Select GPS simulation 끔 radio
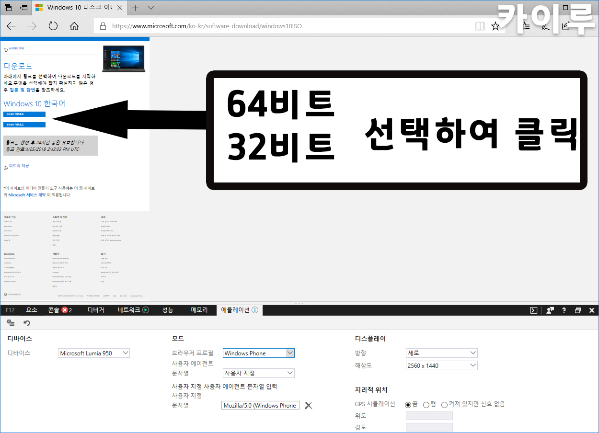The image size is (599, 433). pos(408,404)
